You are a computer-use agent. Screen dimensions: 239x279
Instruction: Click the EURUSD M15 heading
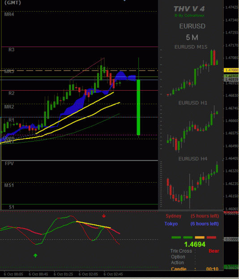(x=191, y=47)
